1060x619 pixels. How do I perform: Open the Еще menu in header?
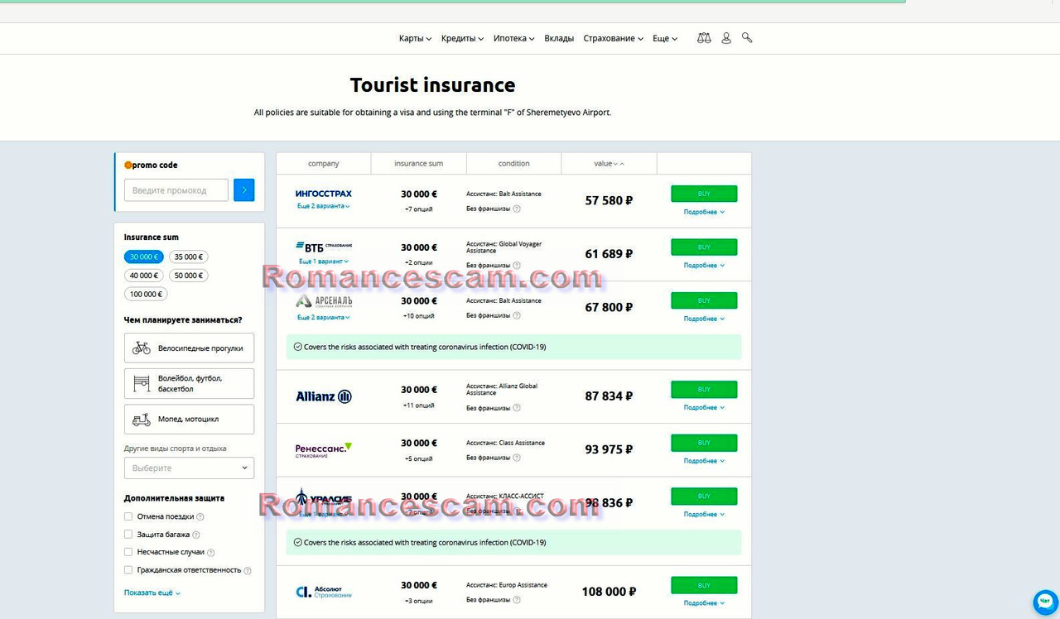click(x=665, y=39)
